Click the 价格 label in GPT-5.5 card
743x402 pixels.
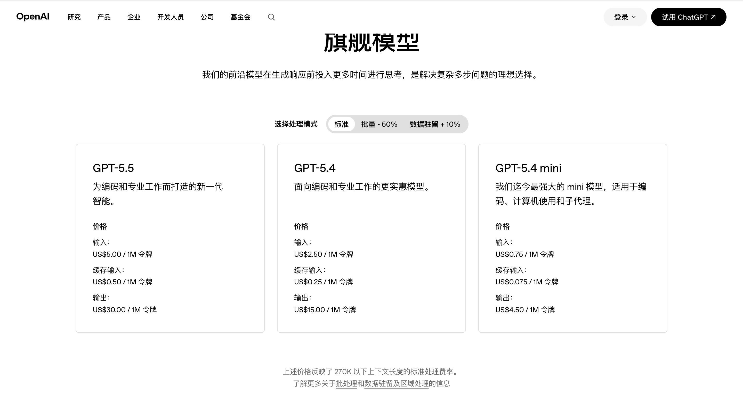[100, 226]
